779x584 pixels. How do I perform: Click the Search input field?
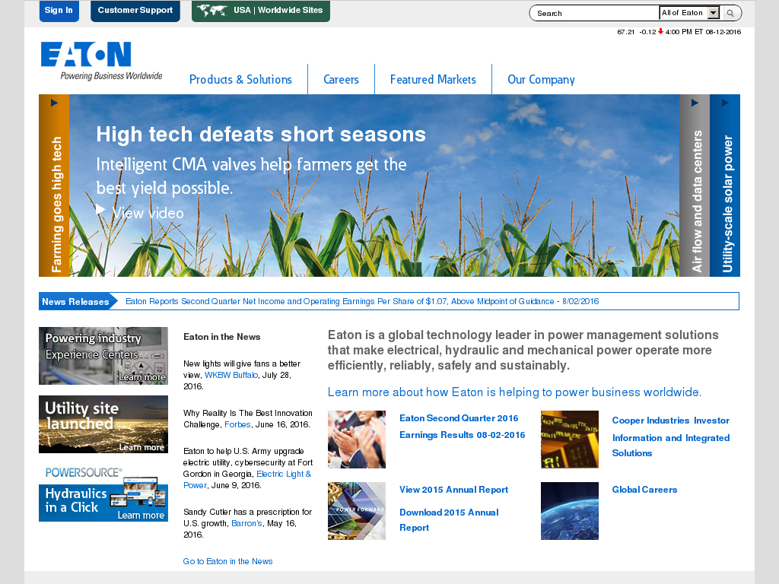coord(595,14)
